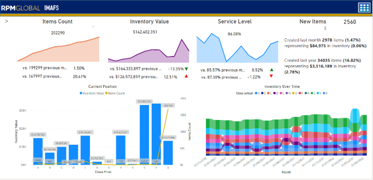The image size is (373, 180).
Task: Click red up arrow beside 12.51%
Action: point(186,76)
